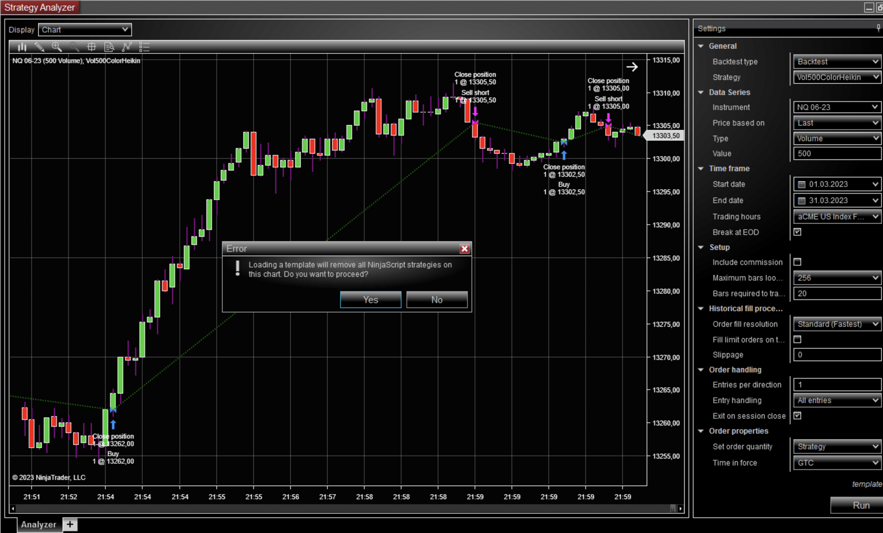
Task: Select the Analyzer tab
Action: [x=39, y=524]
